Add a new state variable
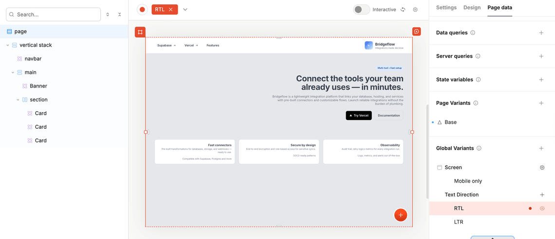The height and width of the screenshot is (239, 555). pos(541,80)
